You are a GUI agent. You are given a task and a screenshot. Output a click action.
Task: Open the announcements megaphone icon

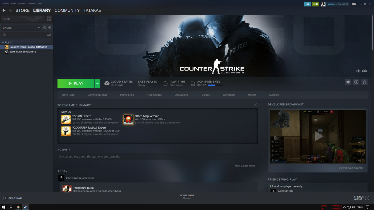click(307, 4)
